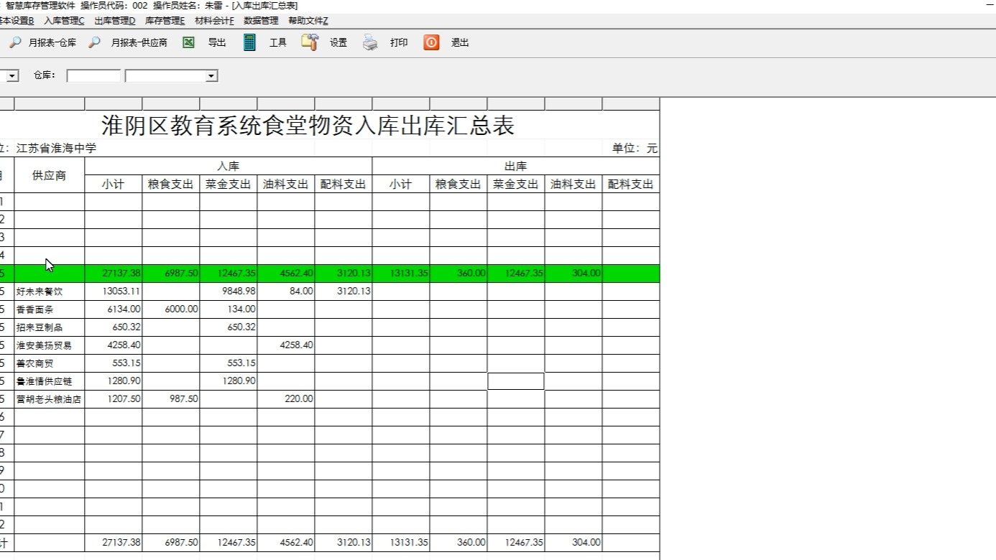The width and height of the screenshot is (996, 560).
Task: Click the value 6134.00 for 香香面条
Action: 124,309
